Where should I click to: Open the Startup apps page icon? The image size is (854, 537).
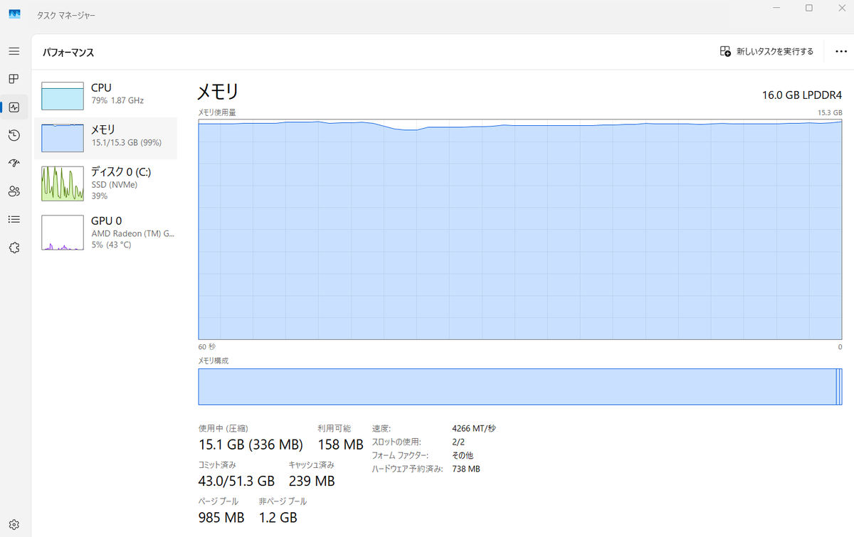point(14,163)
